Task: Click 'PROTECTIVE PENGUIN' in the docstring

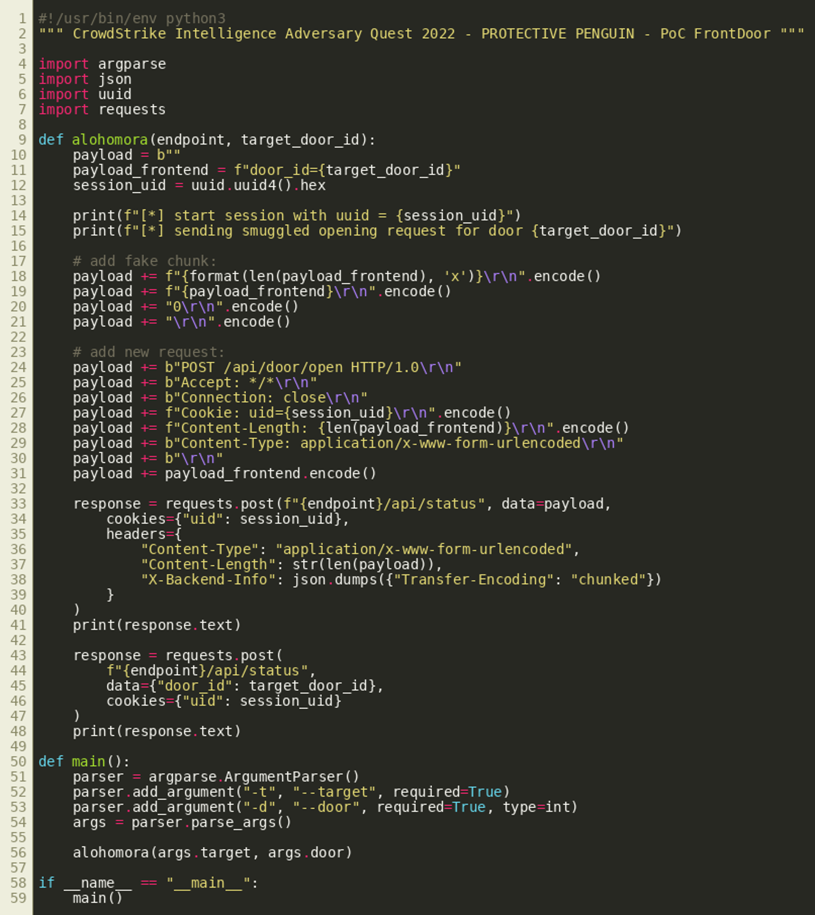Action: click(x=557, y=33)
